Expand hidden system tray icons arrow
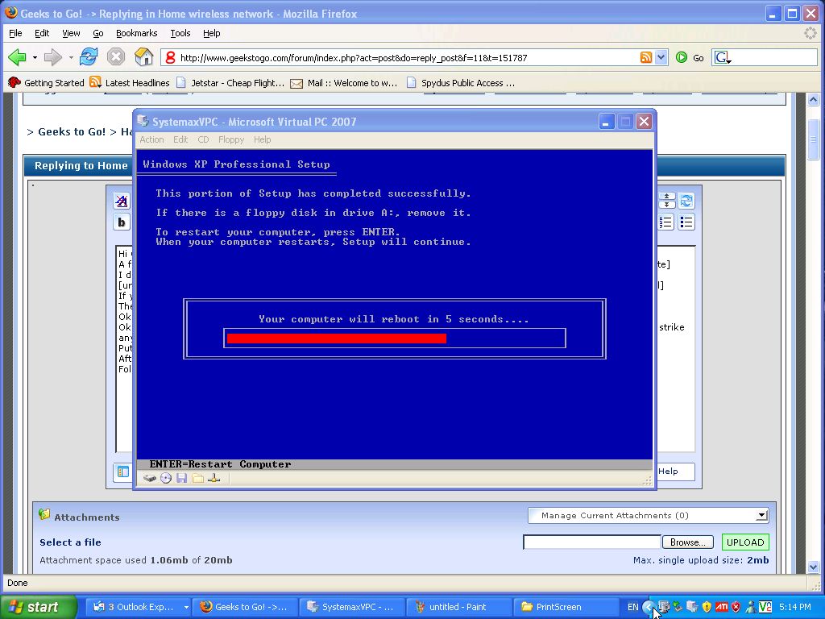Screen dimensions: 825x619 tap(649, 607)
